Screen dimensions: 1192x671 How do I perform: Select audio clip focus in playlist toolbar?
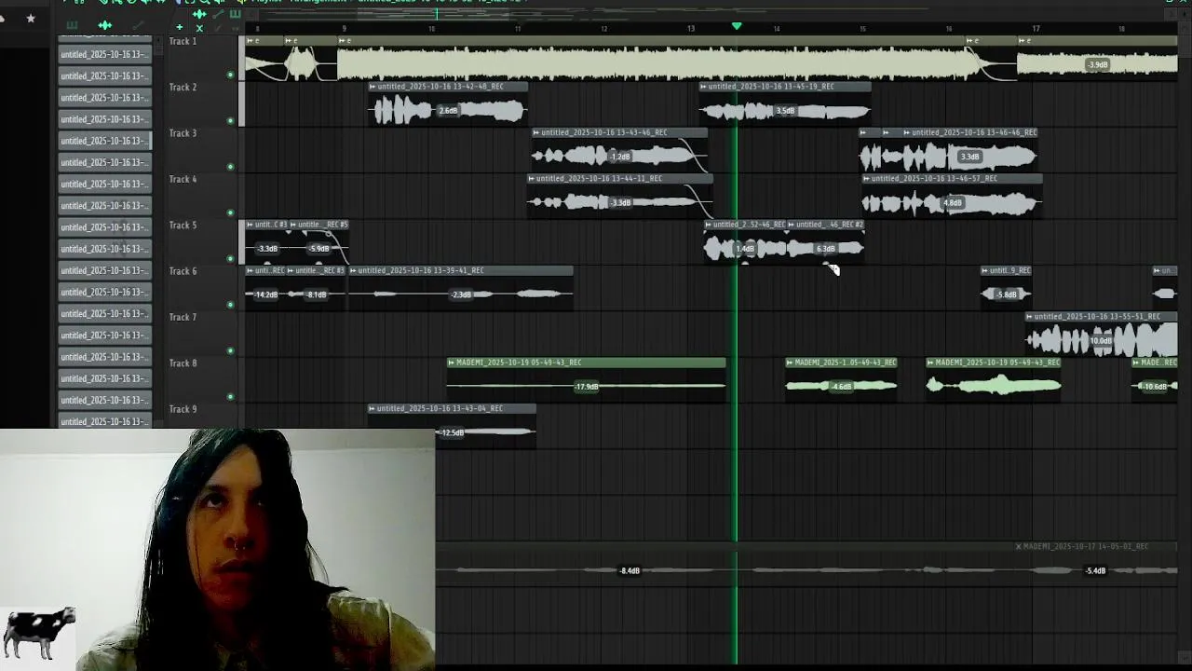click(x=198, y=14)
